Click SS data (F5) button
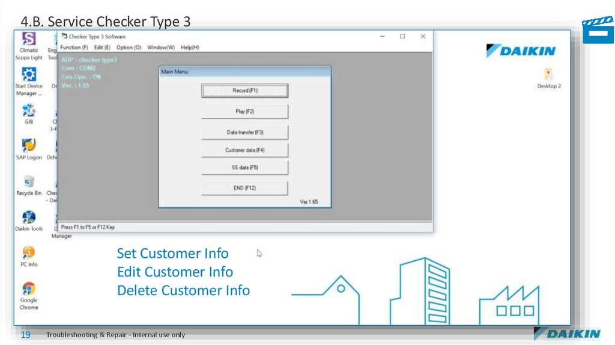Viewport: 615px width, 345px height. pyautogui.click(x=245, y=168)
